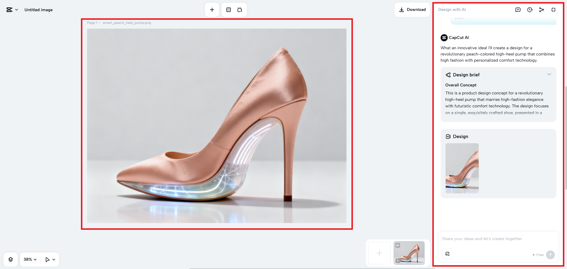Click the send prompt arrow button
This screenshot has height=269, width=567.
click(x=550, y=255)
